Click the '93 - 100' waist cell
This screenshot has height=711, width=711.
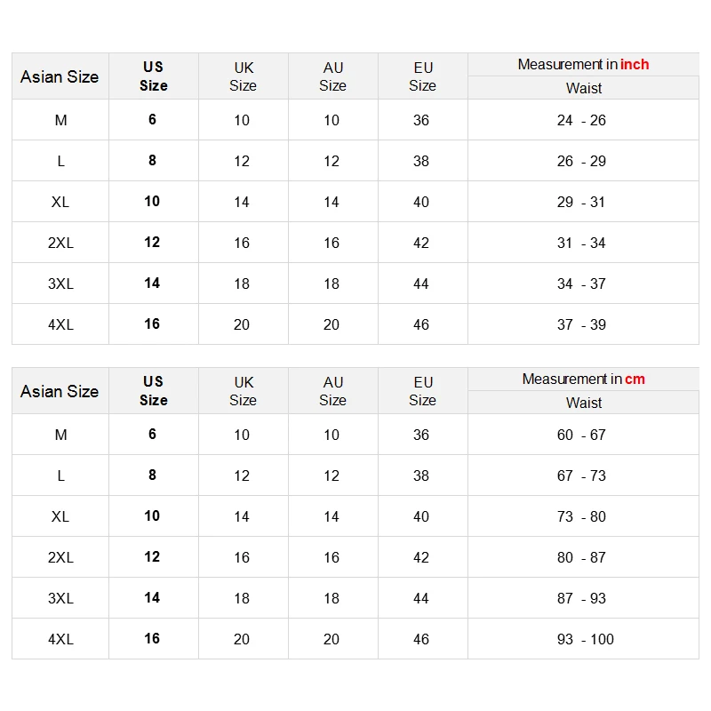[x=585, y=639]
